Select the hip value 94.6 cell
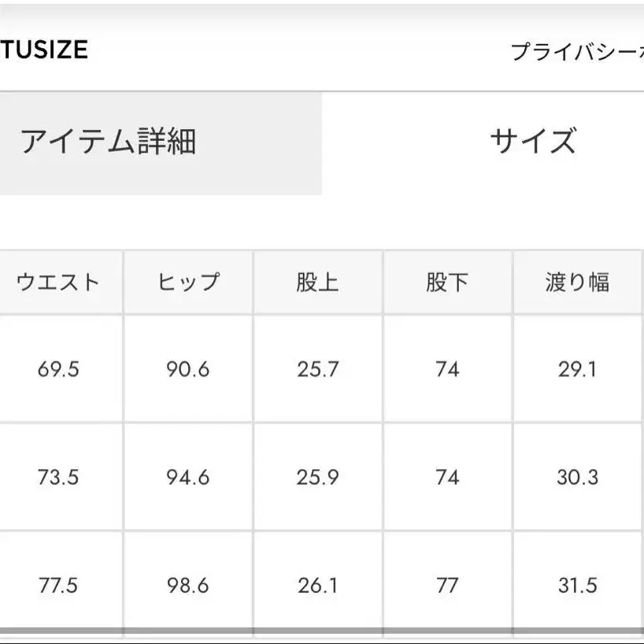Image resolution: width=644 pixels, height=644 pixels. coord(187,477)
